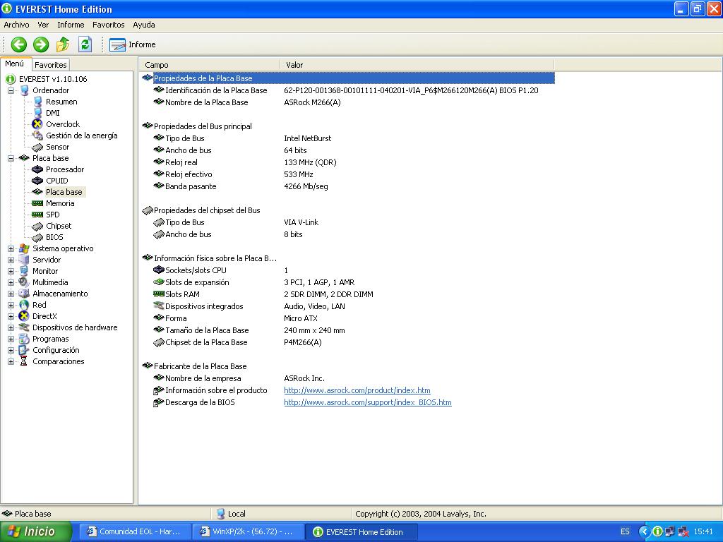Click the Comparaciones hourglass icon

(23, 361)
